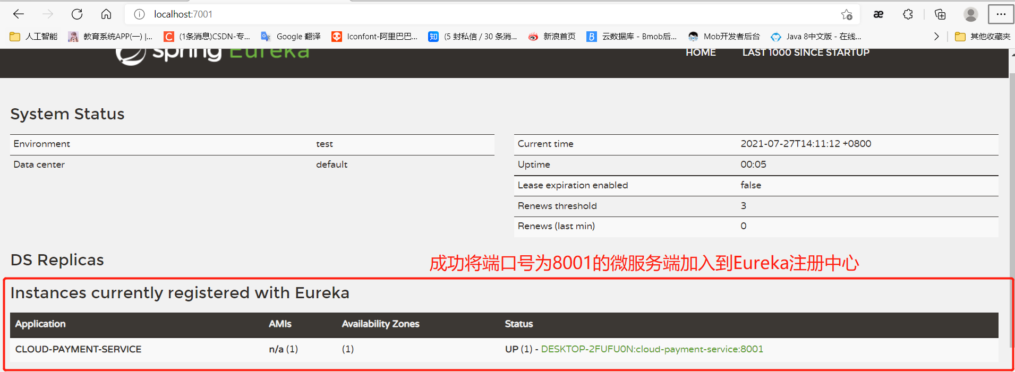
Task: Open the 人工智能 bookmark folder
Action: pos(33,37)
